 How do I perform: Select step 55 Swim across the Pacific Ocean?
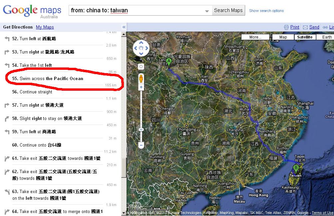coord(48,78)
